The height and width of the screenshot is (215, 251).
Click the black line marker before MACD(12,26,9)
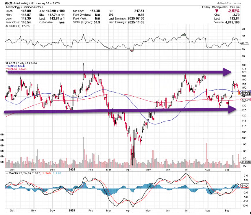click(7, 173)
